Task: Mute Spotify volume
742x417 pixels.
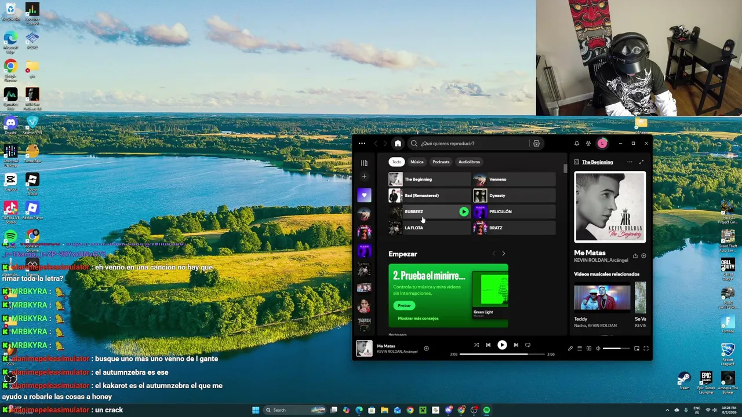Action: (x=598, y=349)
